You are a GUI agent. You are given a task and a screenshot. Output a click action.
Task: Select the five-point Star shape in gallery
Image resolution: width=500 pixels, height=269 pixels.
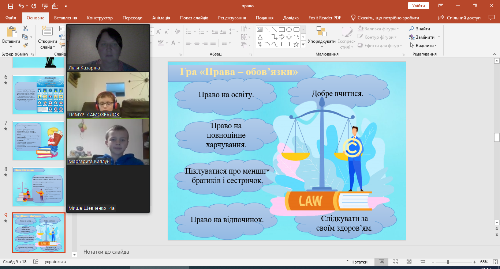point(296,44)
